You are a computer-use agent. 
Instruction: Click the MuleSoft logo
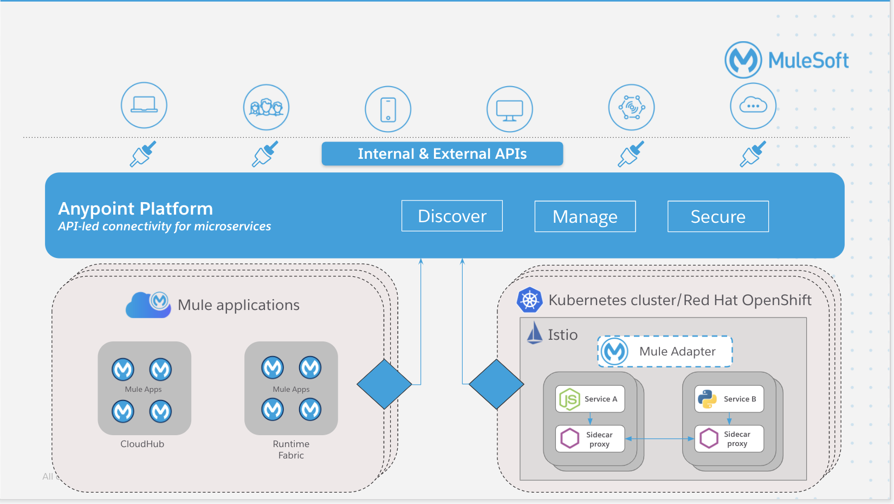coord(743,60)
